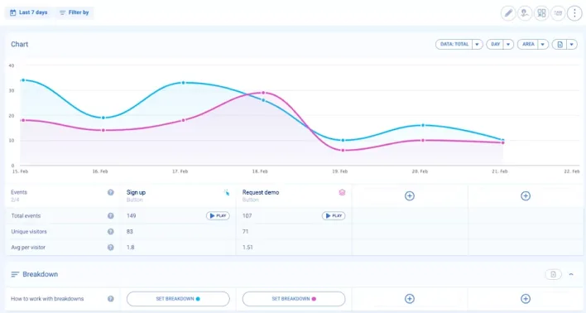Click the Avg per visitor row label
This screenshot has height=313, width=586.
(x=28, y=248)
